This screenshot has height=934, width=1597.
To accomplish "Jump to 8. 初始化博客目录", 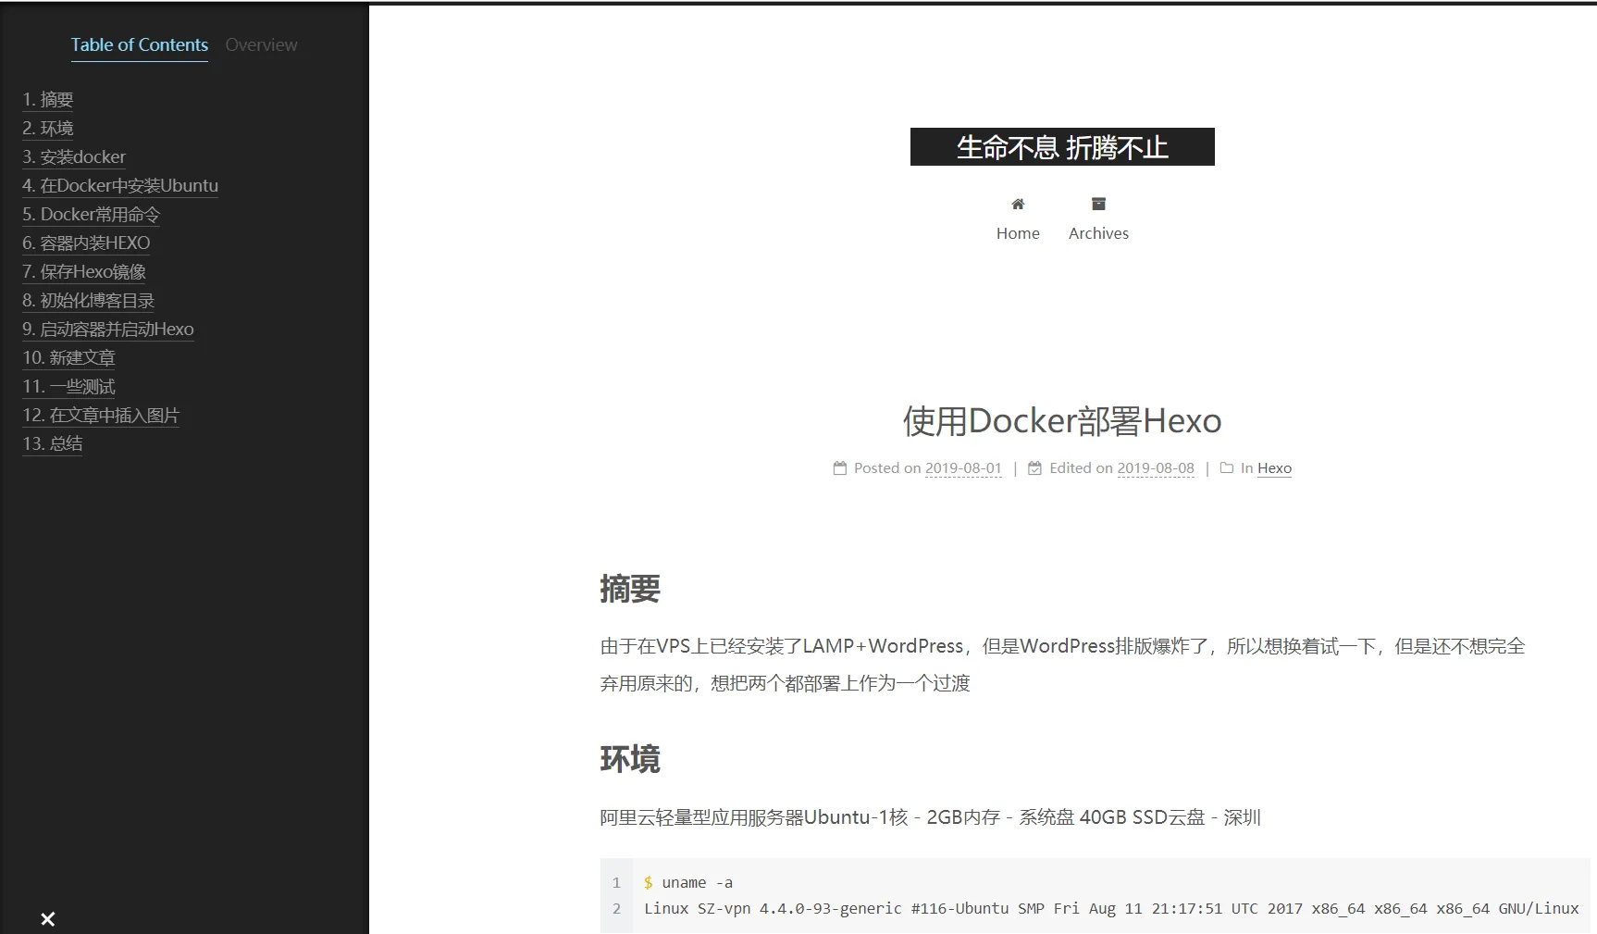I will (89, 300).
